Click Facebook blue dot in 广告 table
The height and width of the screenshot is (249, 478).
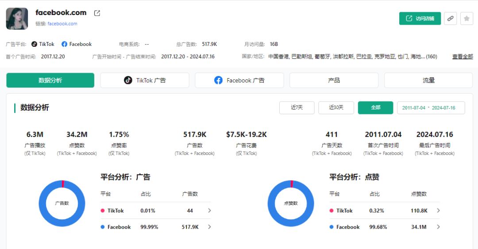point(102,227)
